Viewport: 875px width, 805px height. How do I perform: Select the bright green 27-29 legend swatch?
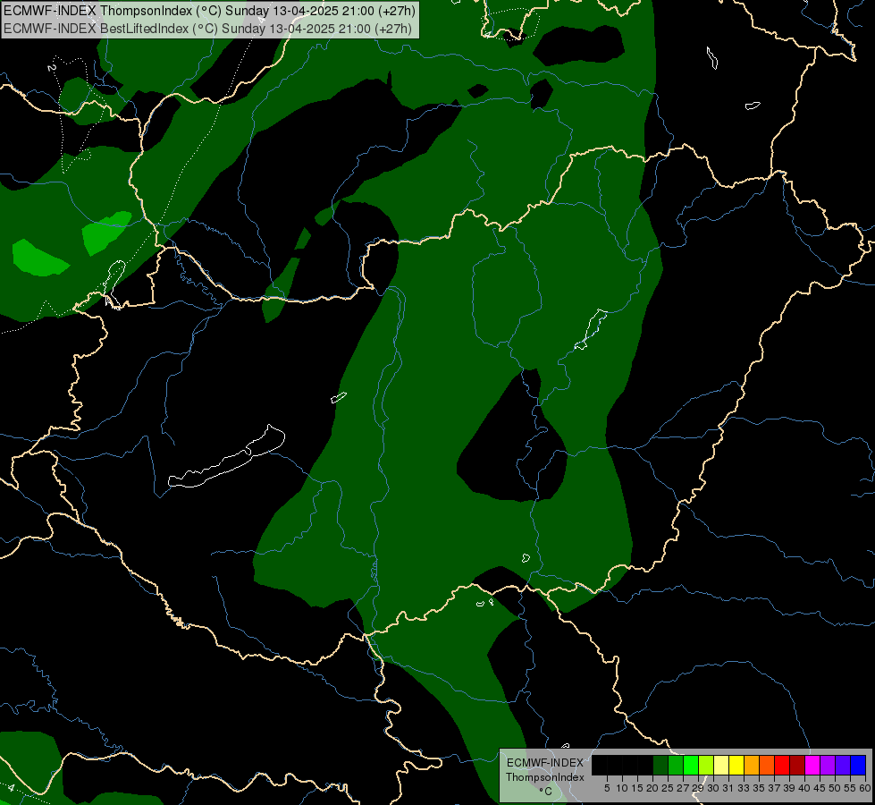coord(691,765)
